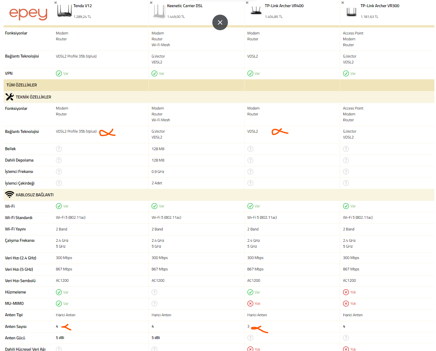Image resolution: width=436 pixels, height=351 pixels.
Task: Click the 1.404,85 TL price
Action: (x=274, y=17)
